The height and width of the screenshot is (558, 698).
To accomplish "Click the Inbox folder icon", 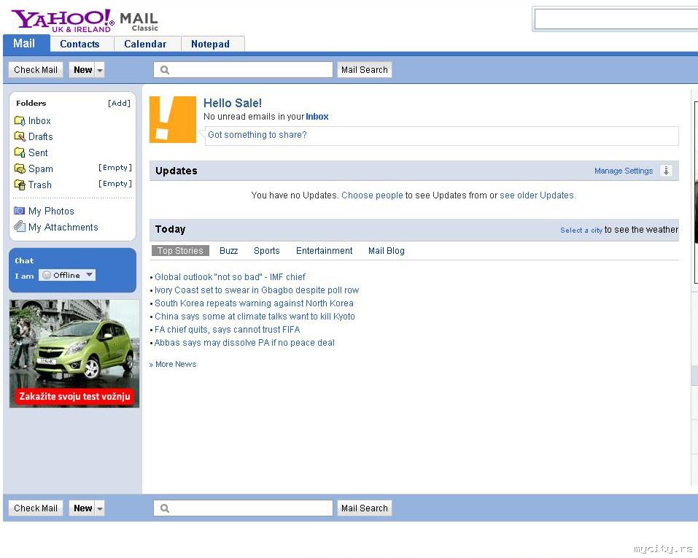I will coord(20,120).
